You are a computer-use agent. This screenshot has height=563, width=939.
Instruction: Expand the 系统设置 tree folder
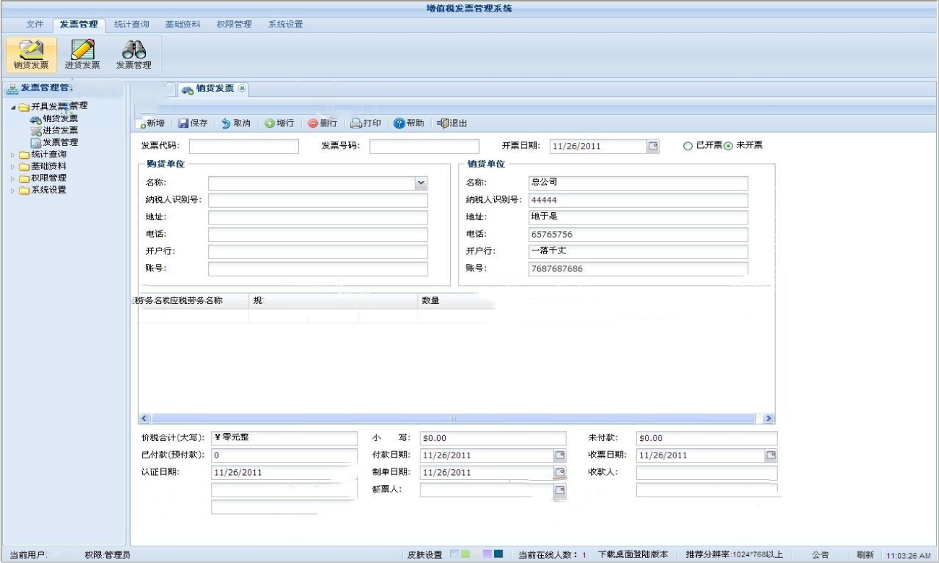click(12, 191)
